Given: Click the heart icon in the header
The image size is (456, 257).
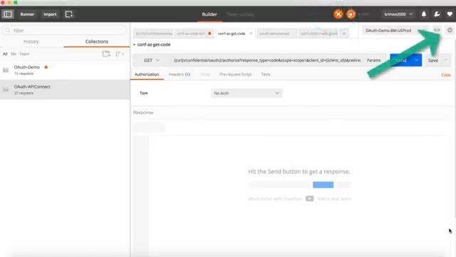Looking at the screenshot, I should 450,14.
